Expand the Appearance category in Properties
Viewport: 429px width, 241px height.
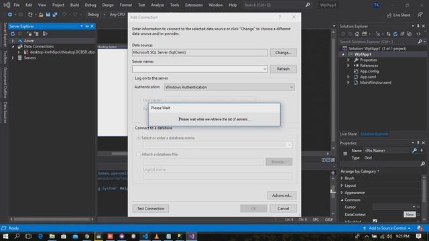click(342, 193)
